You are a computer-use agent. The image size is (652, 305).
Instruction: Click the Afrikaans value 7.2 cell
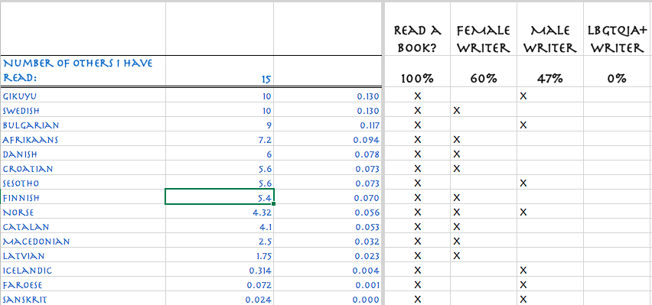(x=220, y=140)
